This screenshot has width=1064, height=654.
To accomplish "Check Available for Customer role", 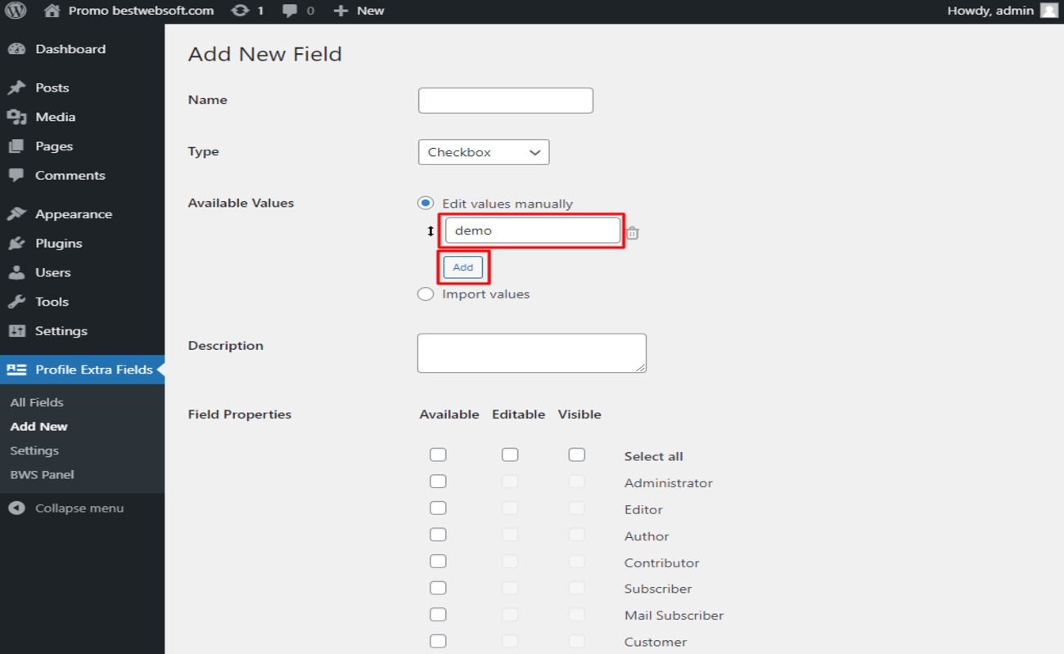I will pyautogui.click(x=438, y=641).
